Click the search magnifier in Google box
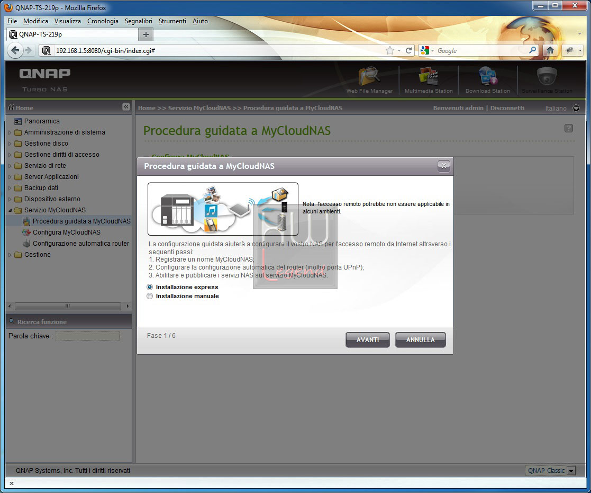This screenshot has width=591, height=493. coord(533,50)
